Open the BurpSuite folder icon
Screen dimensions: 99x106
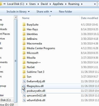point(24,25)
